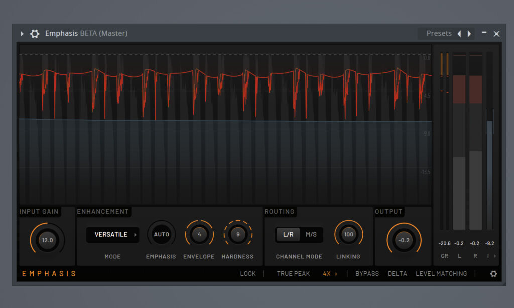The image size is (514, 308).
Task: Adjust the Input Gain knob at 12.0
Action: pos(47,240)
